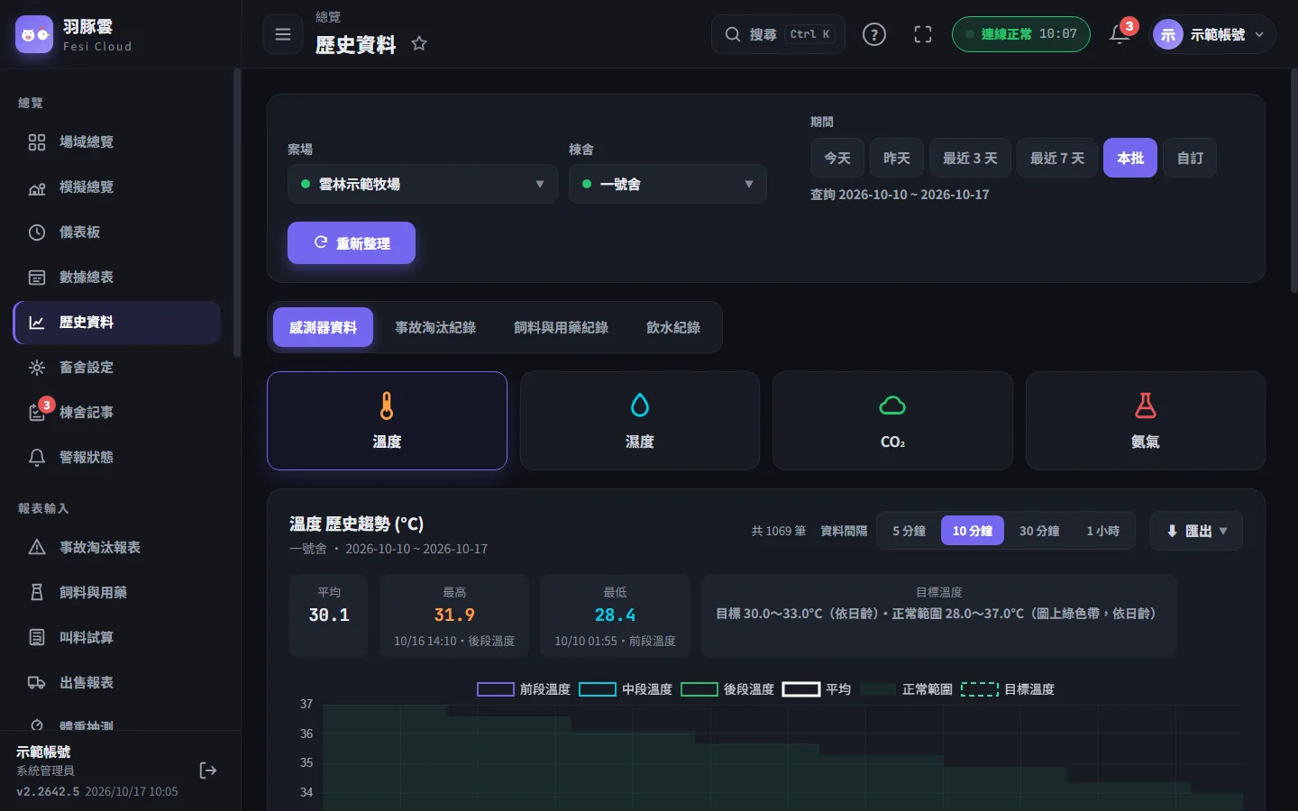This screenshot has height=811, width=1298.
Task: Open 事故淘汰報表 in the sidebar
Action: pos(117,548)
